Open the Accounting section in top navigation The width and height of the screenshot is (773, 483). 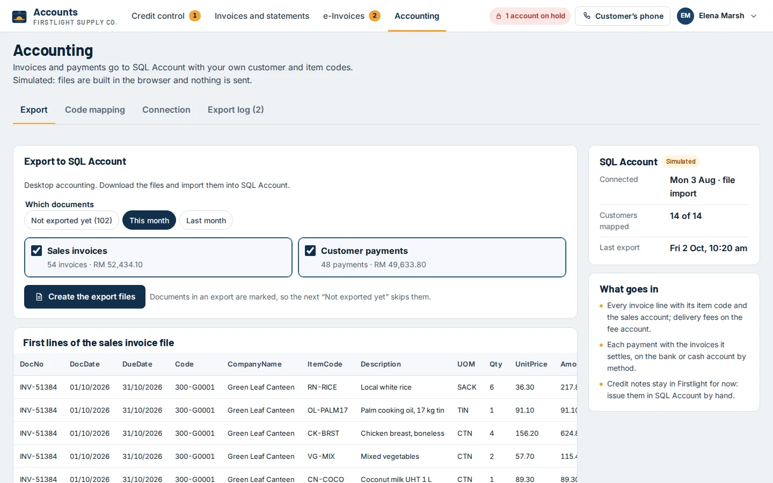coord(417,16)
